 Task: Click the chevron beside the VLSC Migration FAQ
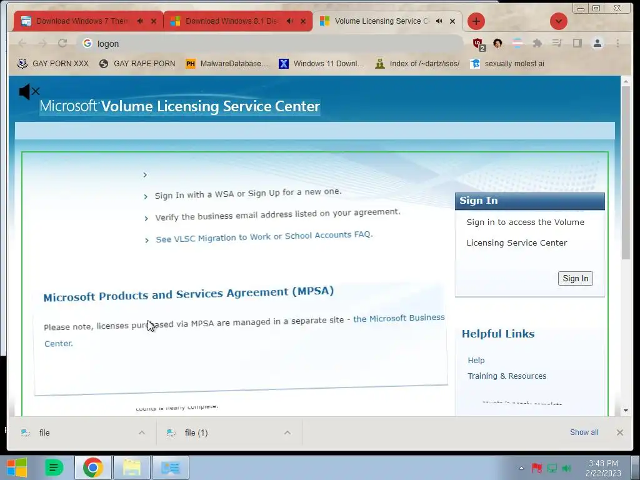pyautogui.click(x=146, y=241)
